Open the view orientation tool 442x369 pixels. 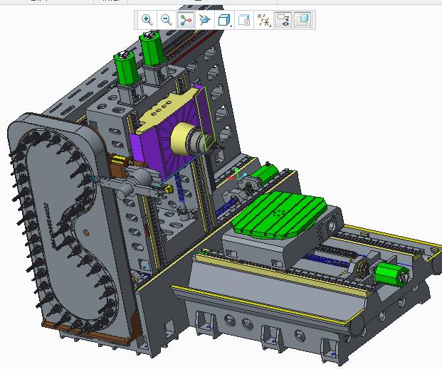click(x=205, y=20)
